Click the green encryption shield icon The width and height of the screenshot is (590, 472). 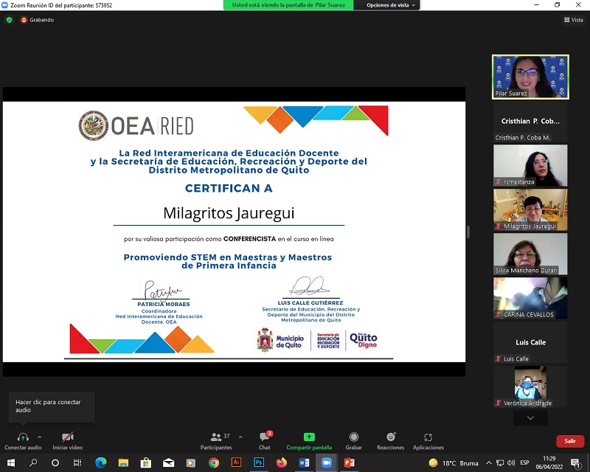coord(10,20)
